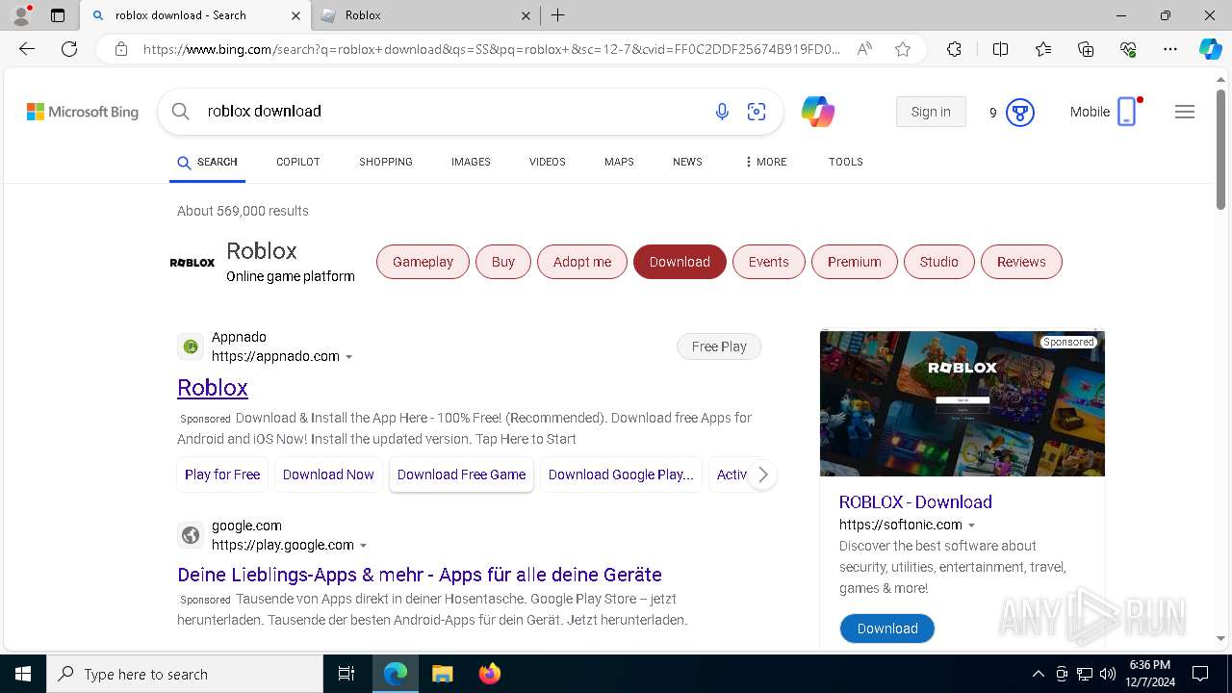This screenshot has width=1232, height=693.
Task: Open the TOOLS filter option
Action: coord(845,162)
